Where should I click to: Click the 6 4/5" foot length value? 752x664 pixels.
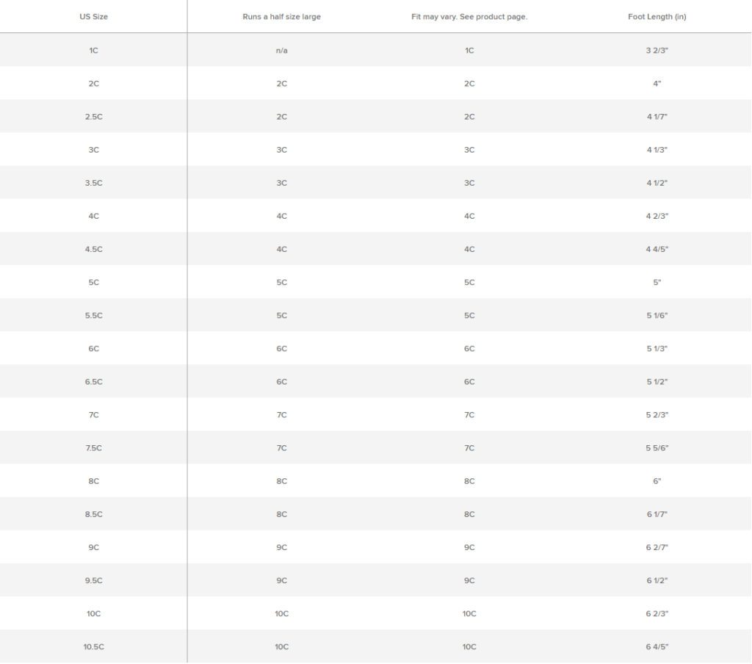[x=657, y=646]
